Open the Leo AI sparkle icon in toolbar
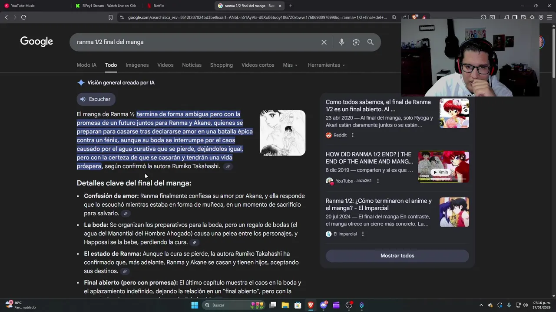556x312 pixels. coord(532,17)
